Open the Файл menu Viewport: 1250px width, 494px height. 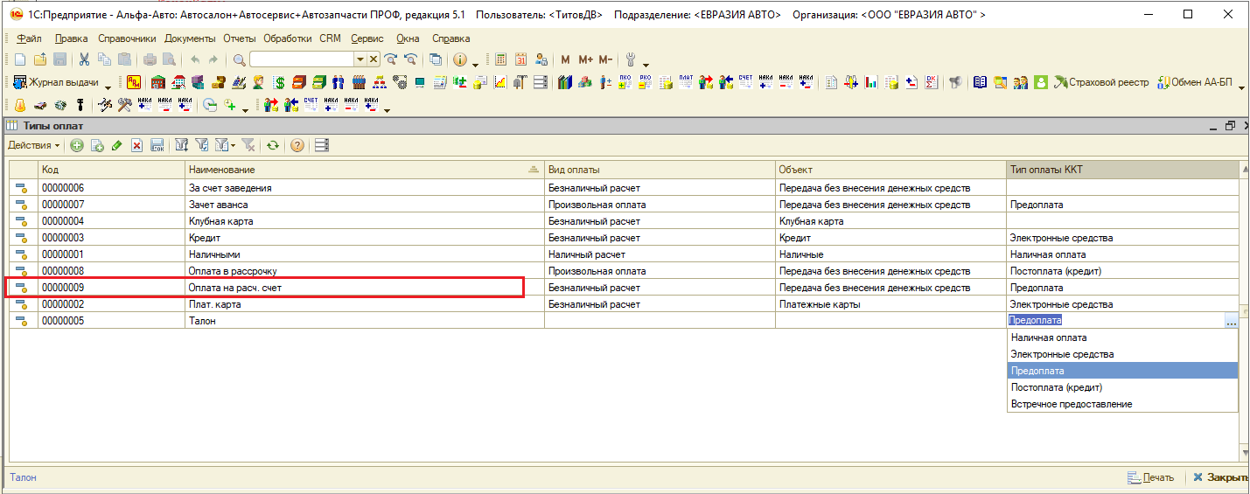click(x=29, y=38)
